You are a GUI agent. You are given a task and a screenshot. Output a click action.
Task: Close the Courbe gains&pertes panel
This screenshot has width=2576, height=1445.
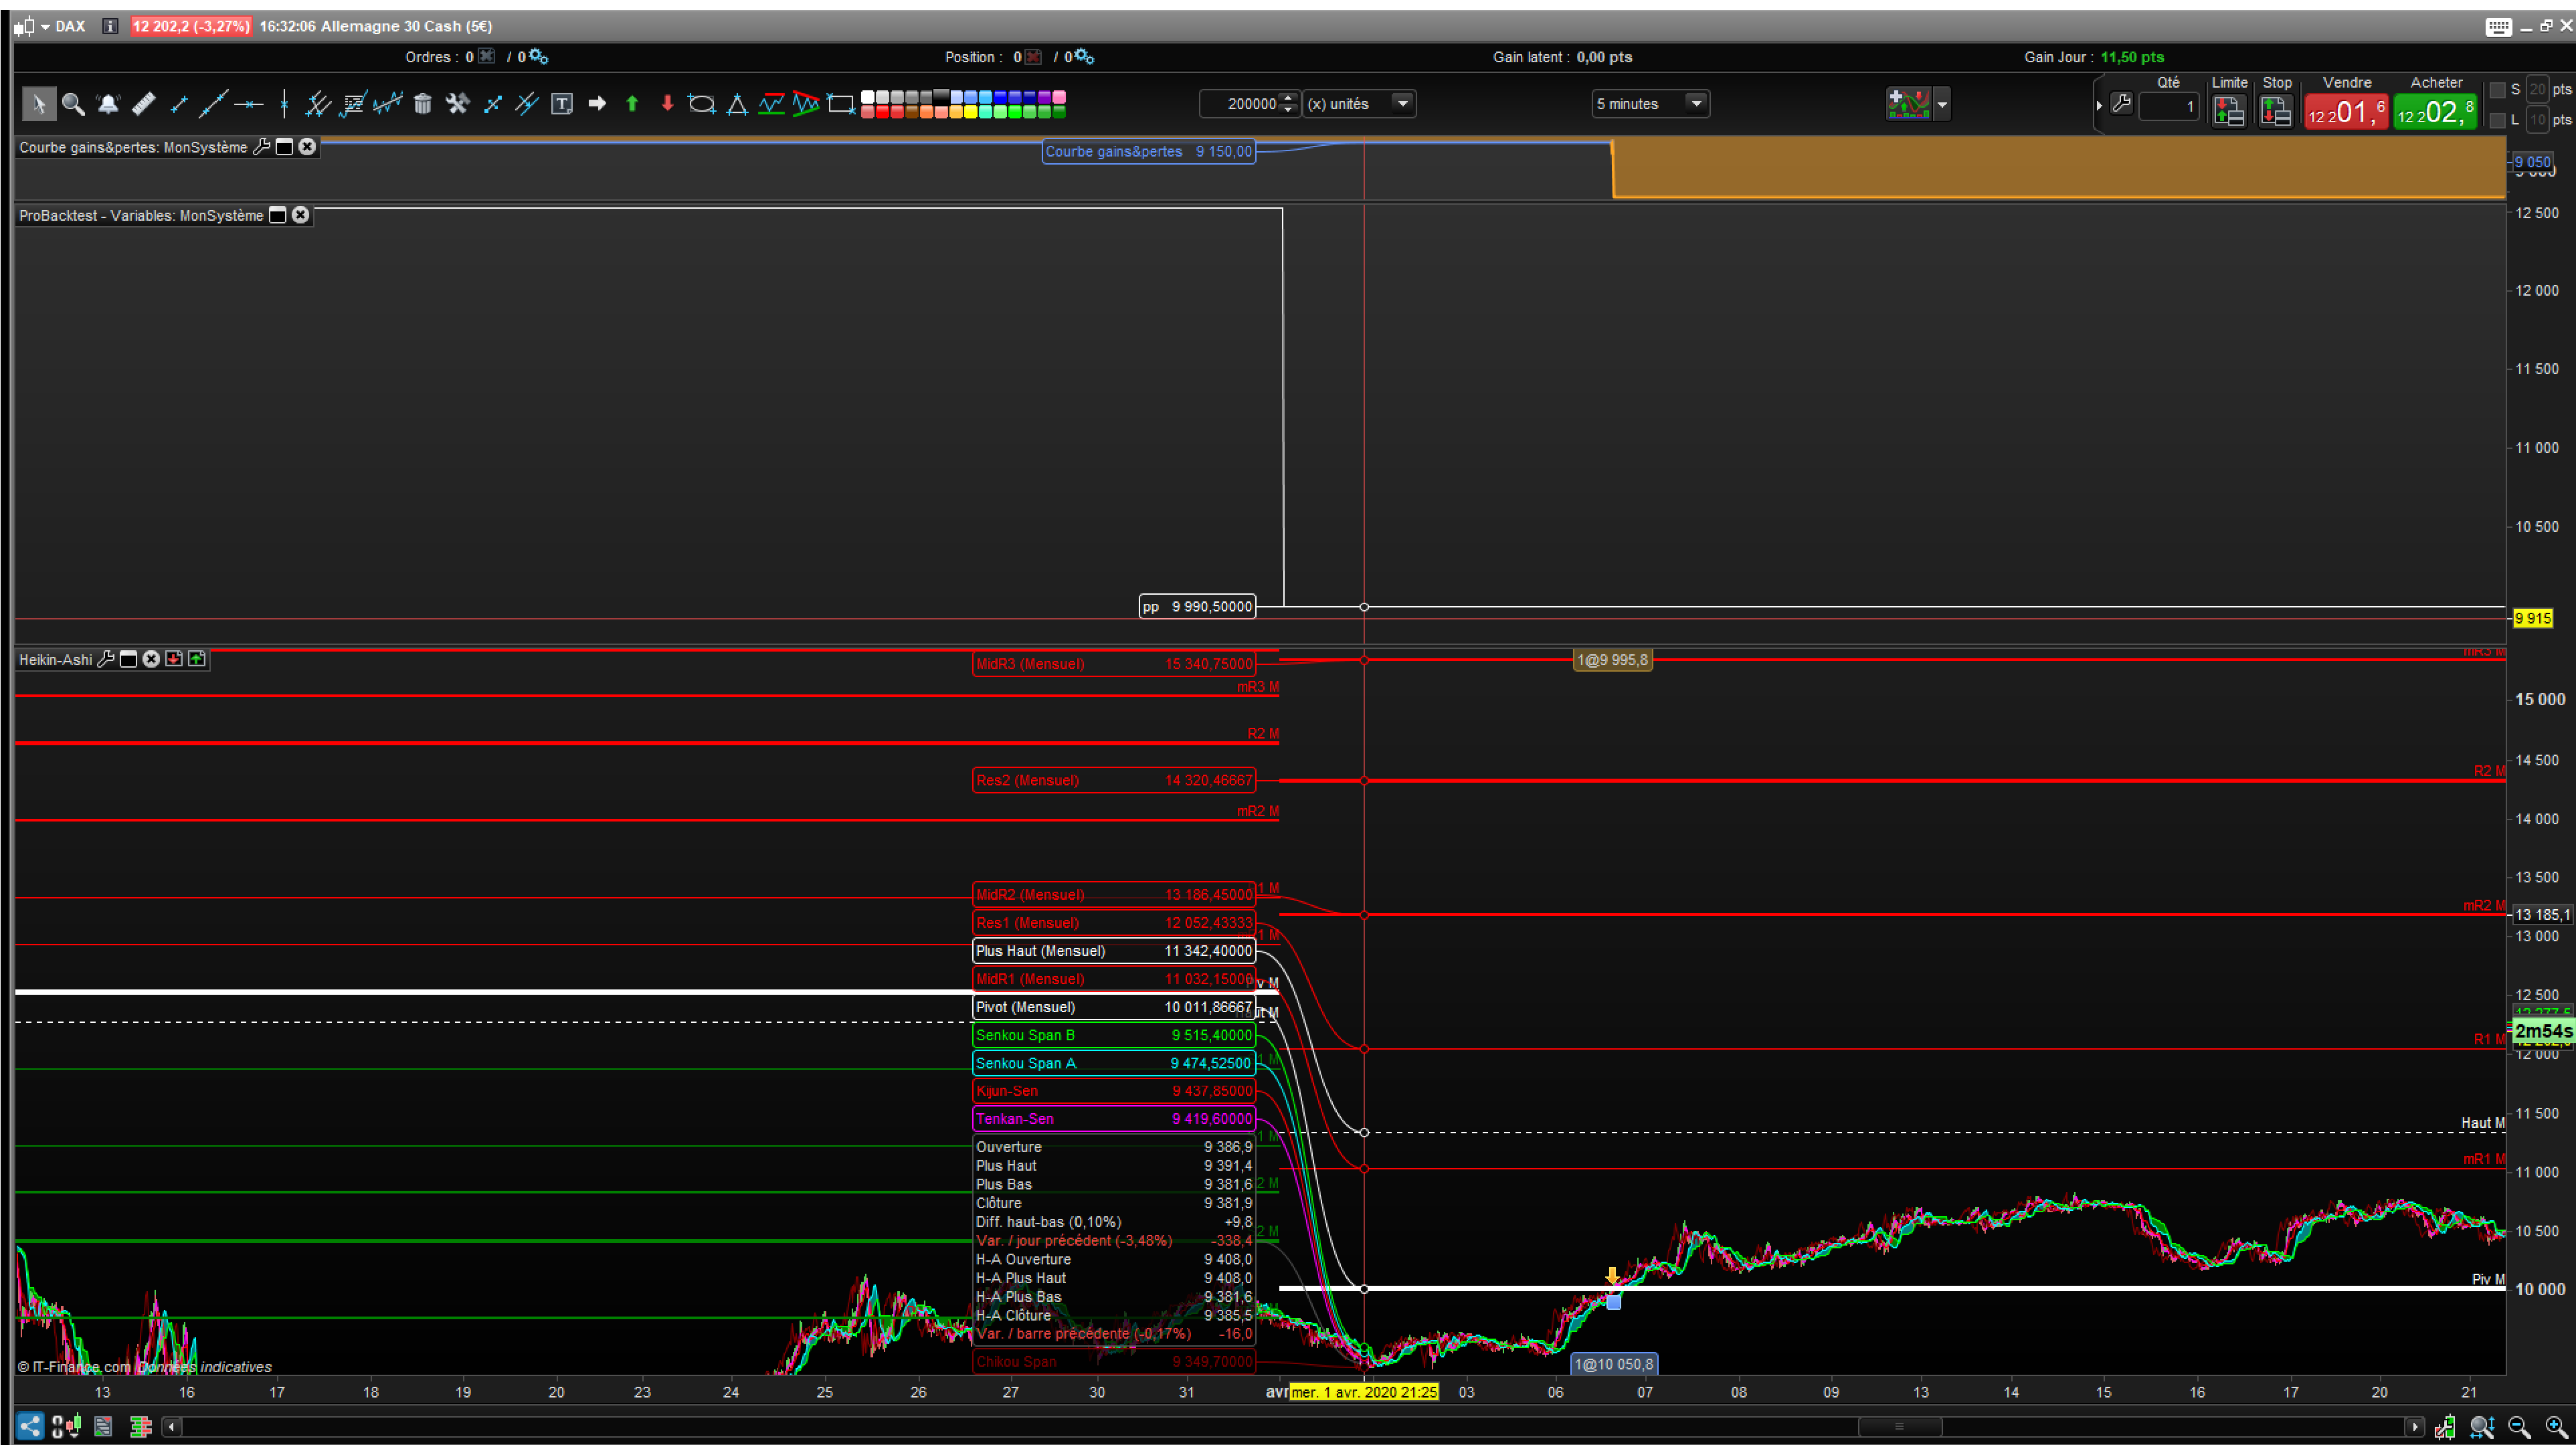coord(307,147)
